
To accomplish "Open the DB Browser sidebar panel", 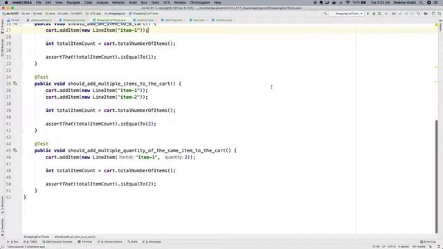I will 3,47.
